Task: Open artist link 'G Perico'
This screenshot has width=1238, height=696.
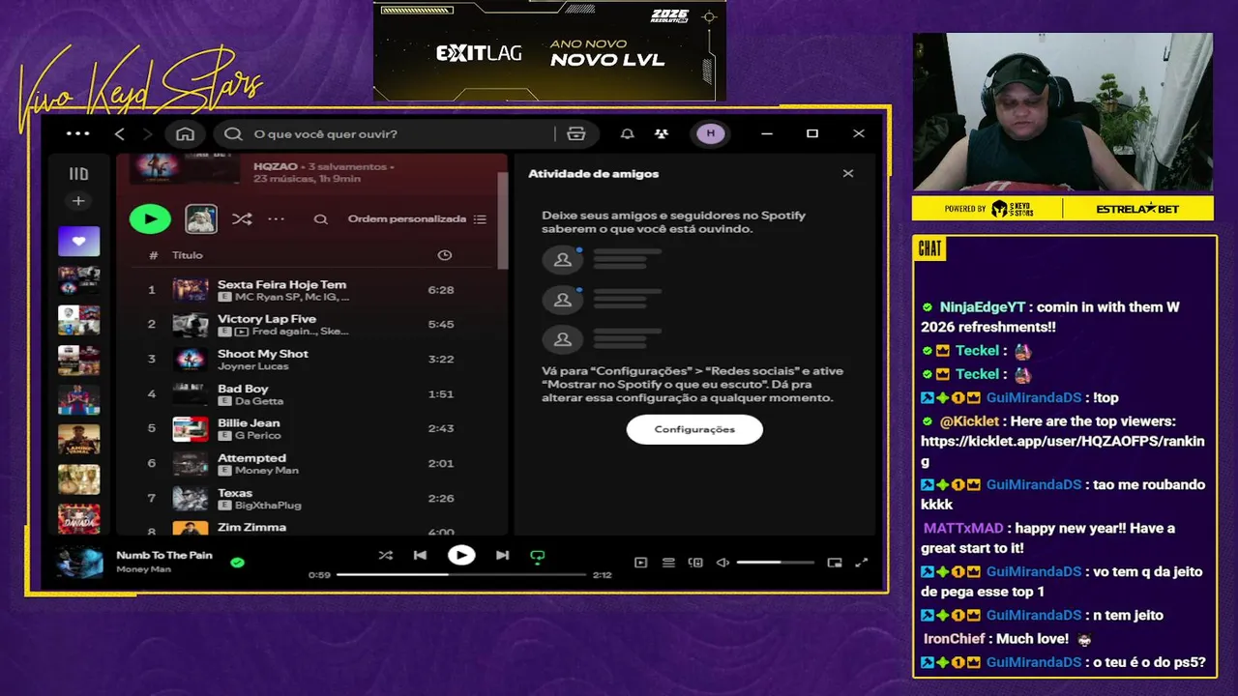Action: coord(257,436)
